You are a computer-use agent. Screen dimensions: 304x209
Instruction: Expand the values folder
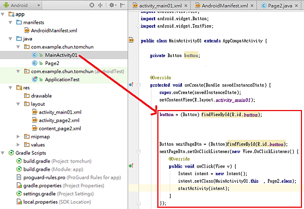click(x=19, y=144)
